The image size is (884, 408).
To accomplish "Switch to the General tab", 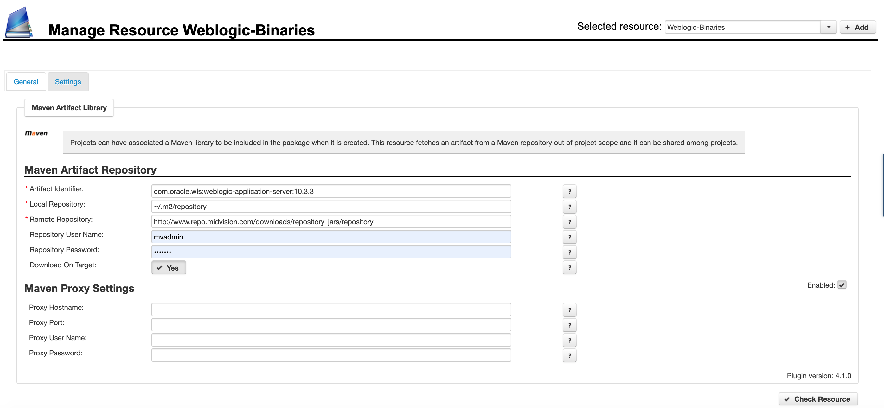I will pos(26,82).
